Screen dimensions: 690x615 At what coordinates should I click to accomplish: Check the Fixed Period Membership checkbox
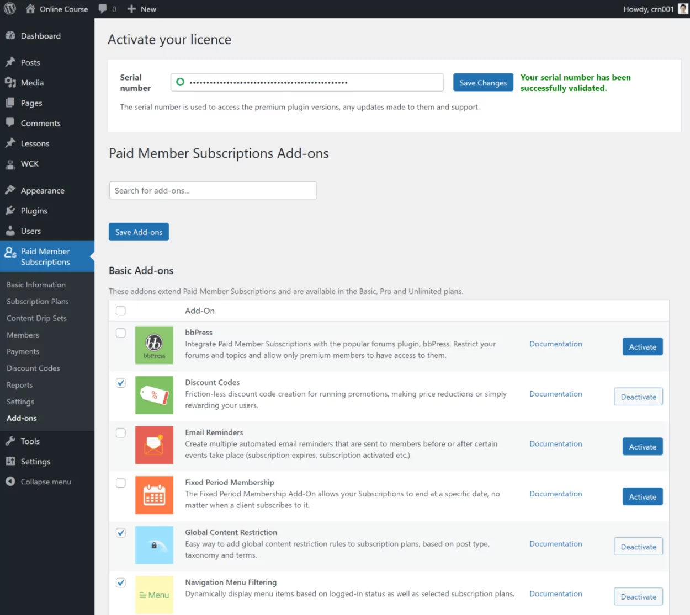pyautogui.click(x=121, y=483)
